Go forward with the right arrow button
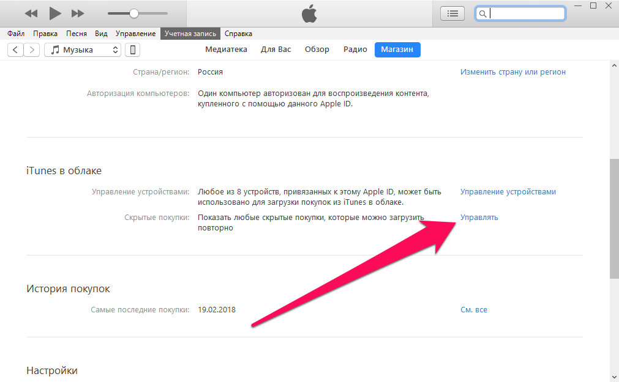 [32, 50]
